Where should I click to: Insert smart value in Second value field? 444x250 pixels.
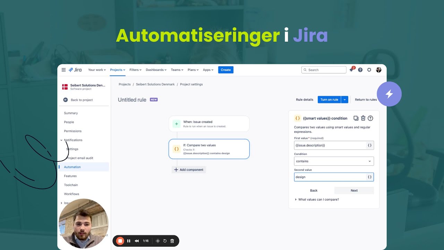pos(370,177)
